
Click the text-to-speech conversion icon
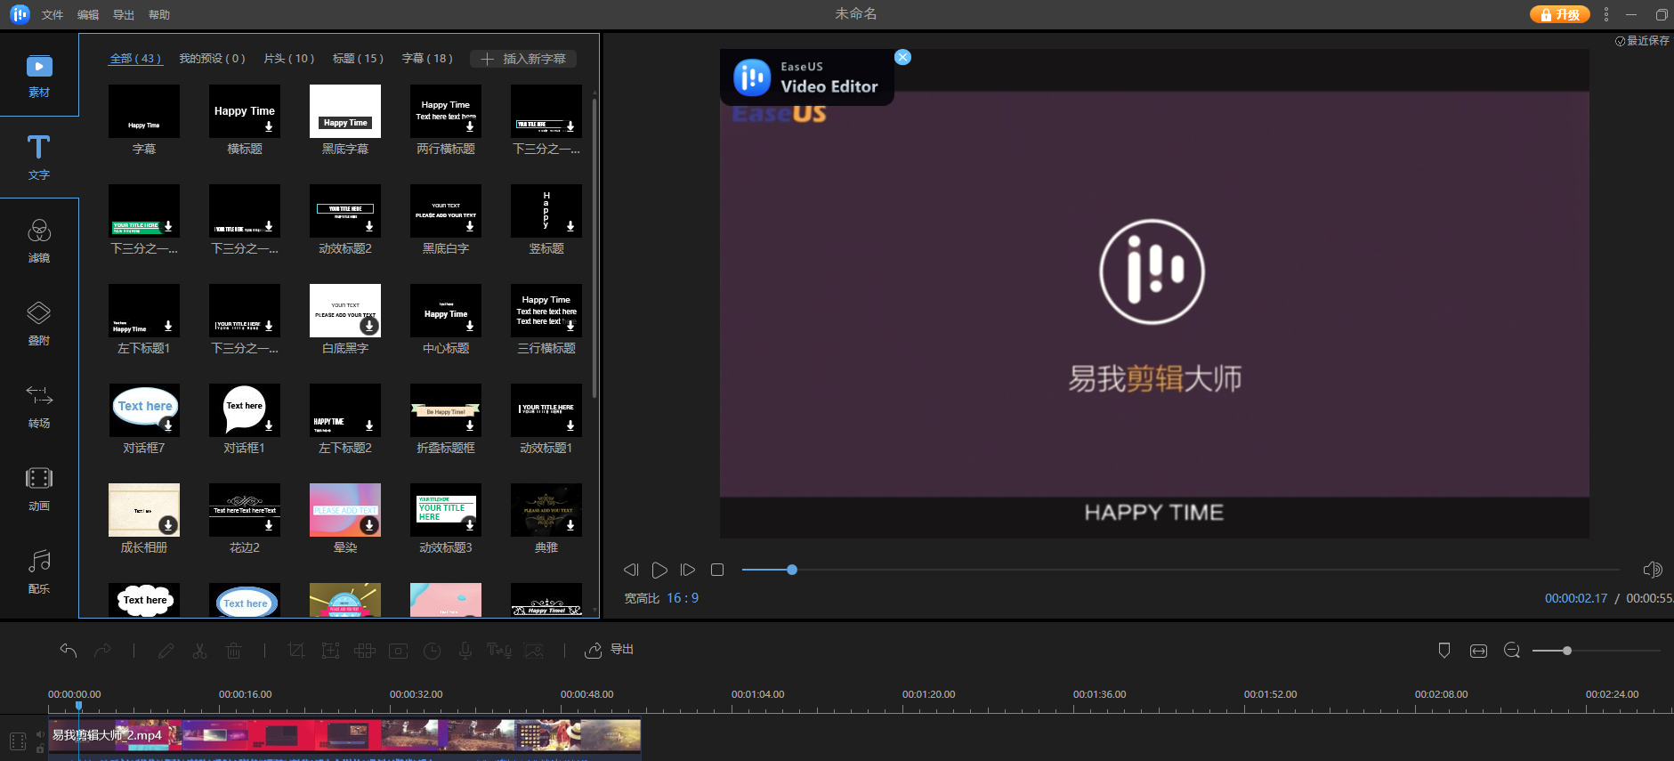[499, 651]
